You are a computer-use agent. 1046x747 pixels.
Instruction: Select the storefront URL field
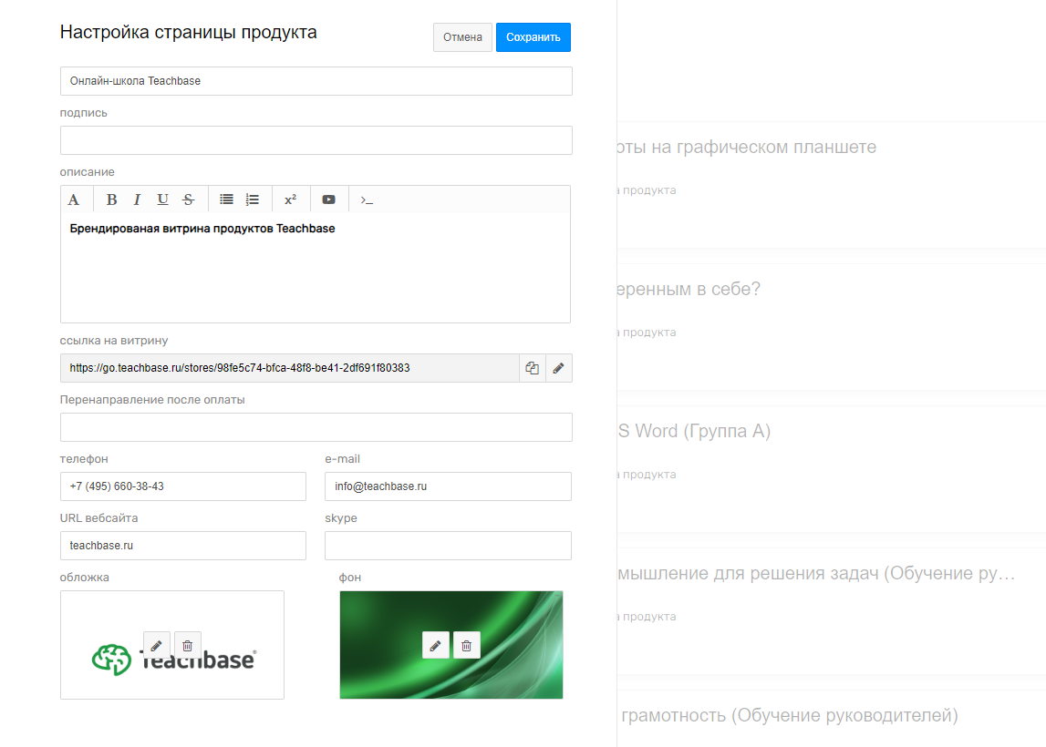[x=289, y=368]
